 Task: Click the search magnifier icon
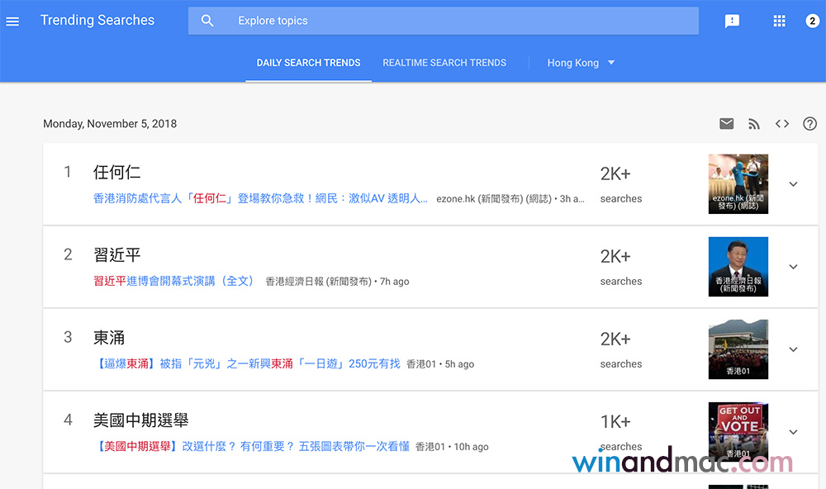click(207, 21)
